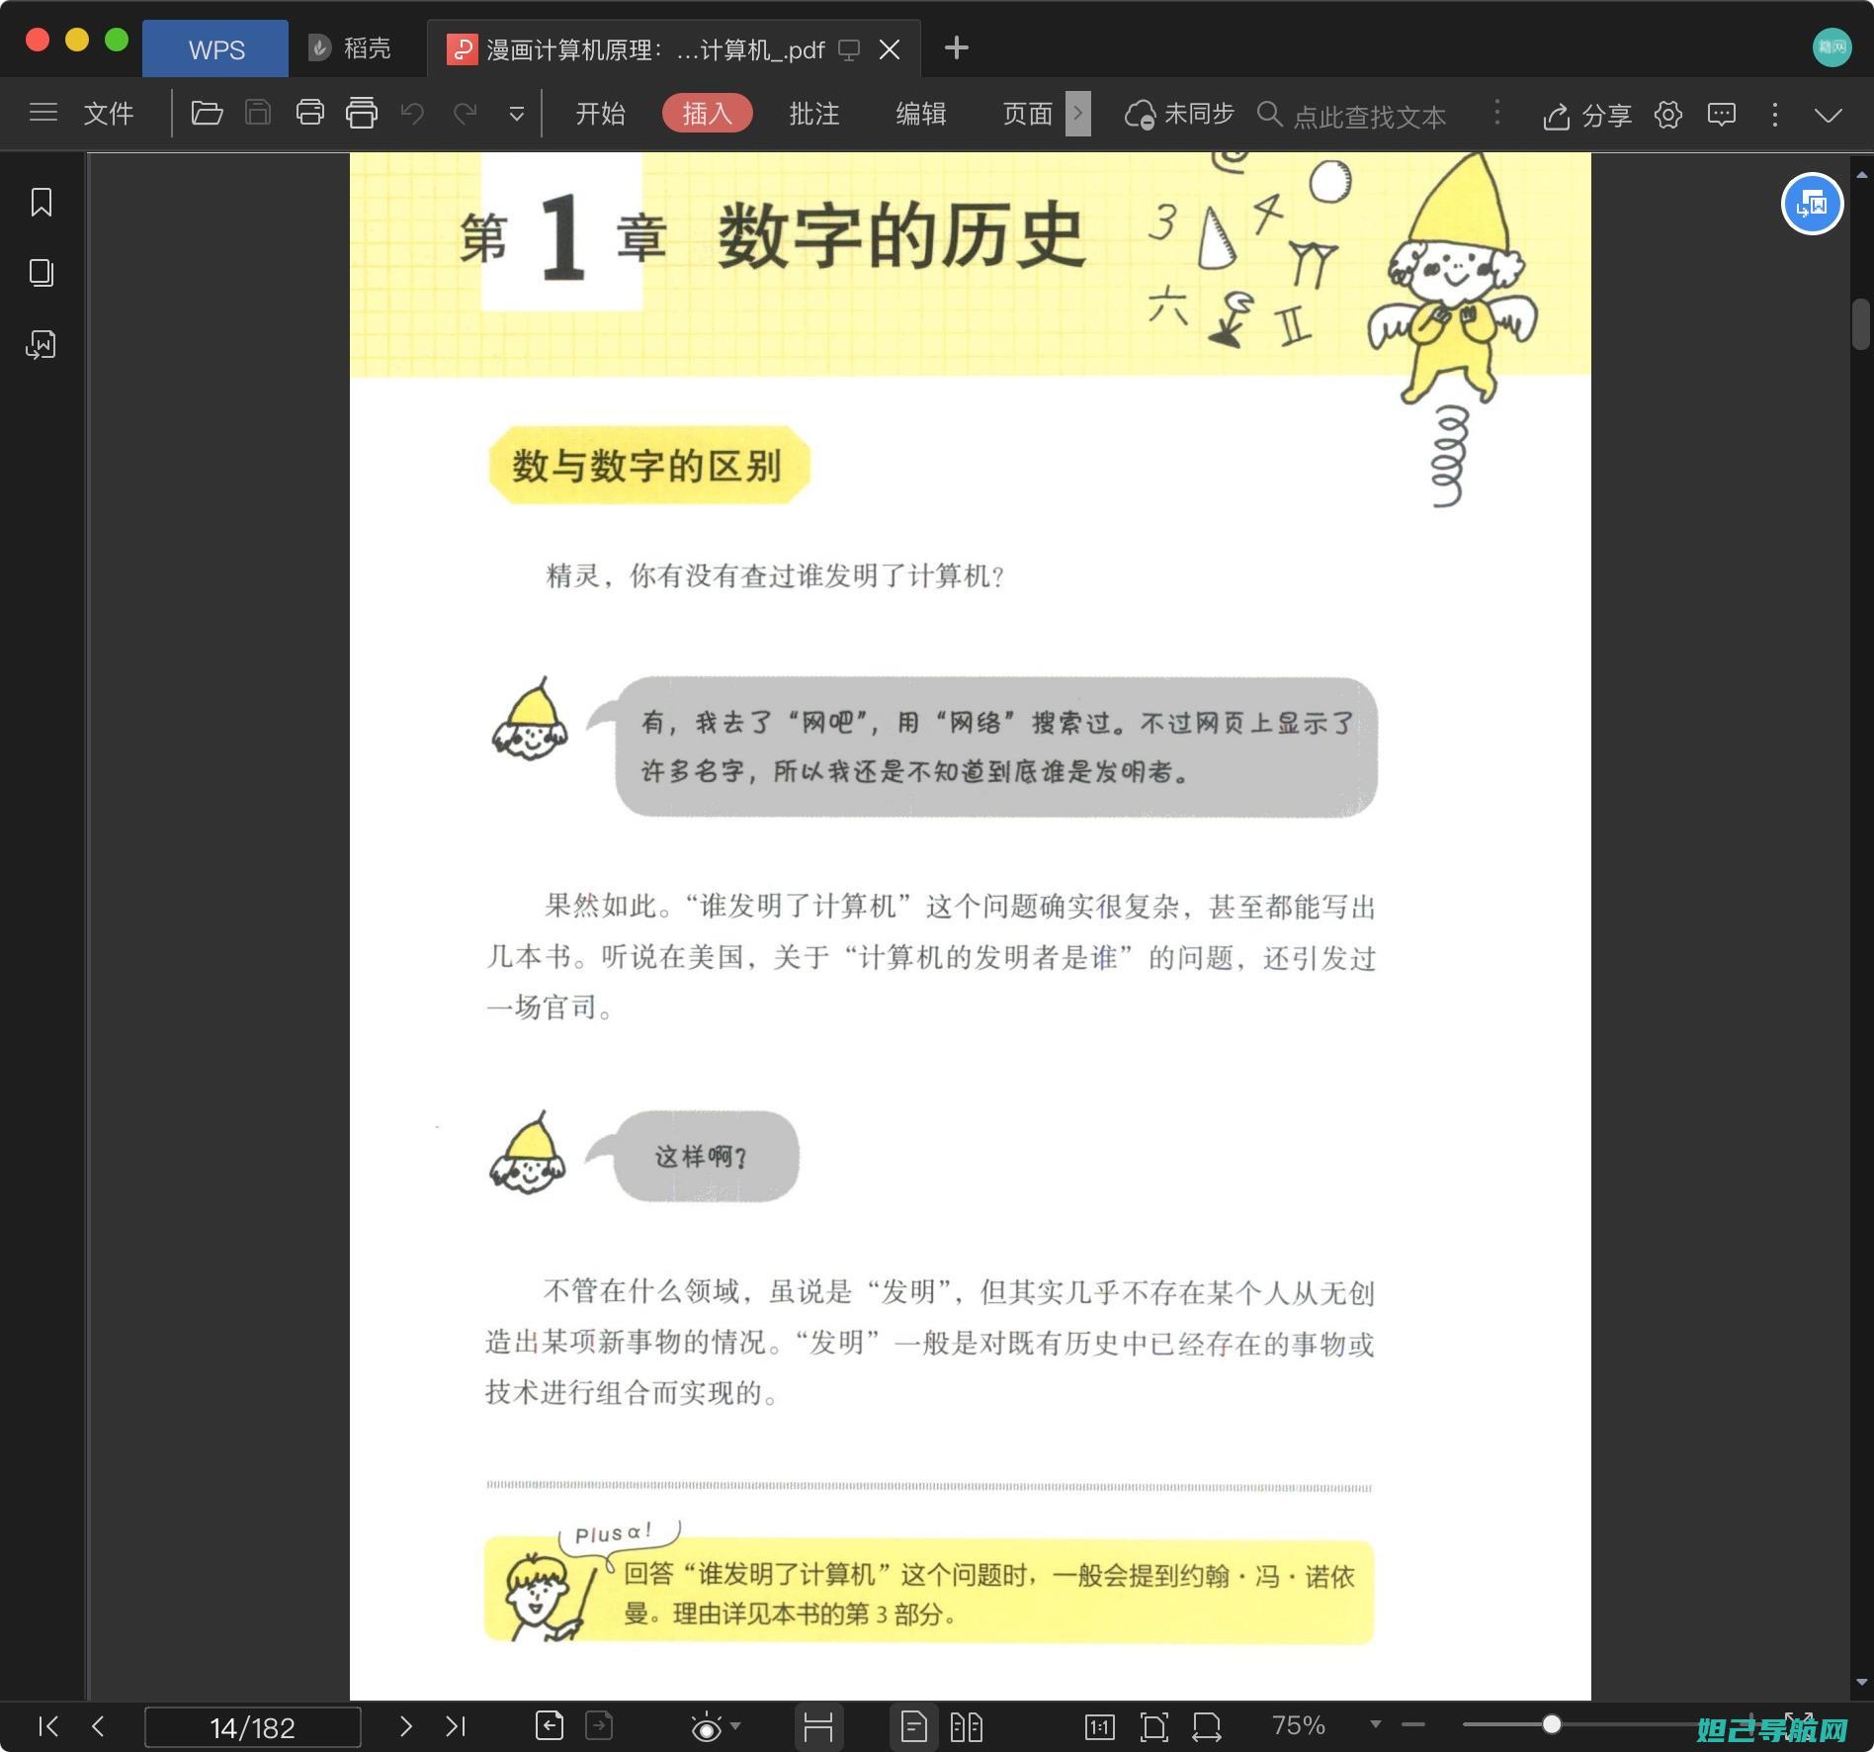
Task: Click the fit page icon
Action: tap(1153, 1727)
